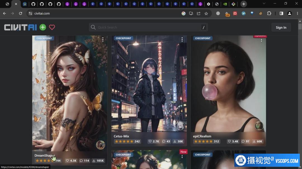The height and width of the screenshot is (169, 302).
Task: Like epiCRealism via the 3.4K heart
Action: coord(233,141)
